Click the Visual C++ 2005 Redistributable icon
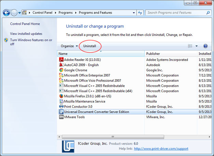This screenshot has width=214, height=156. click(x=61, y=86)
